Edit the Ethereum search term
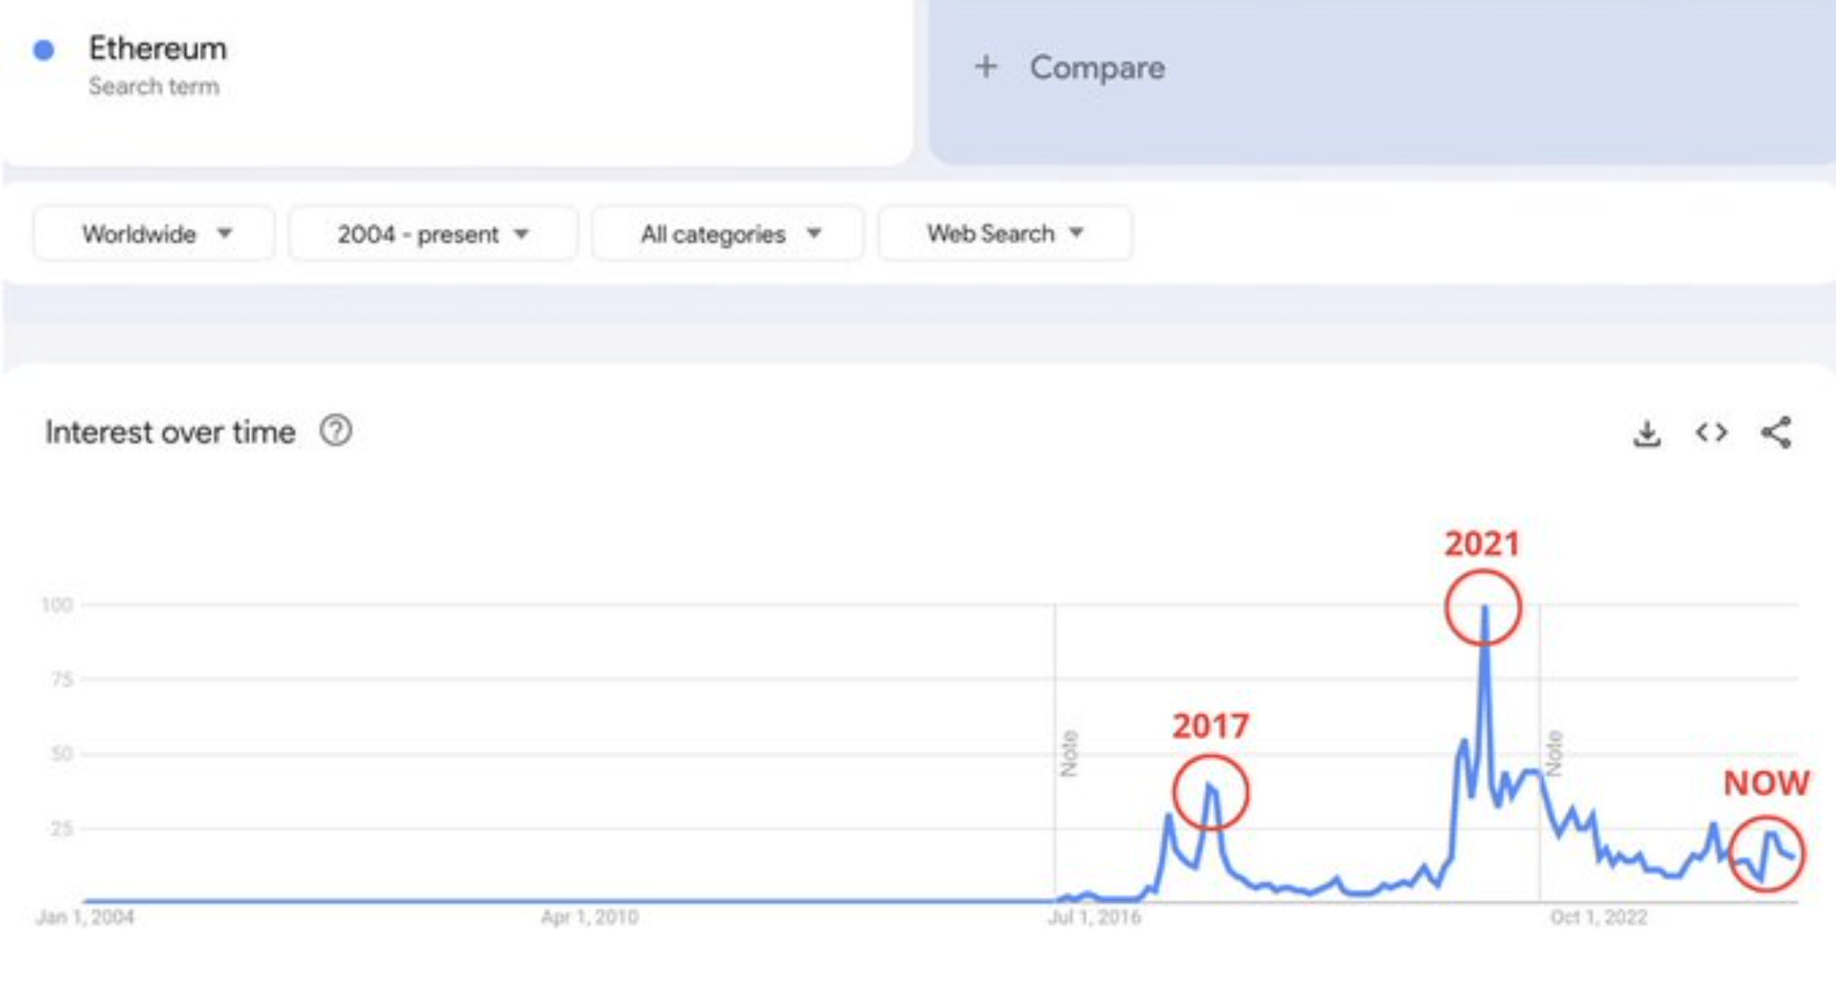The image size is (1836, 989). click(x=158, y=49)
